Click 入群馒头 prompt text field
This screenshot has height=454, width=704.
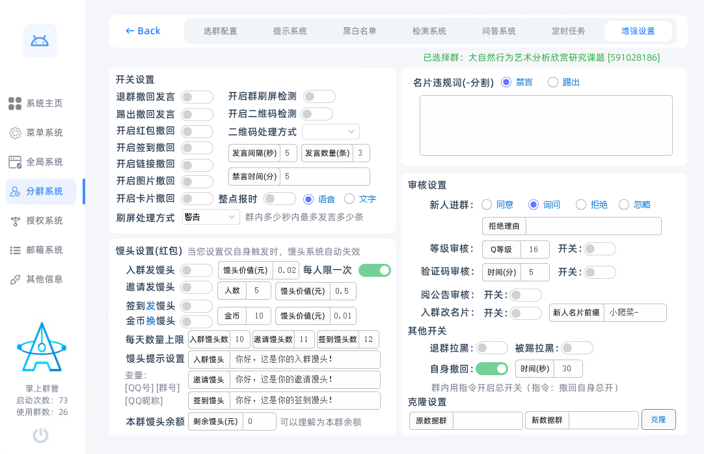(305, 360)
